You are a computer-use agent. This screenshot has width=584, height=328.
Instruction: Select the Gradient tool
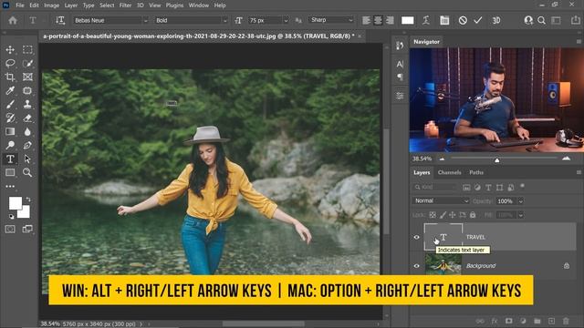click(x=10, y=131)
